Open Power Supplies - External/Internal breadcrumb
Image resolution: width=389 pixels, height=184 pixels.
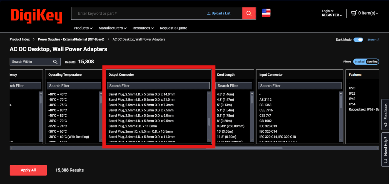coord(71,39)
